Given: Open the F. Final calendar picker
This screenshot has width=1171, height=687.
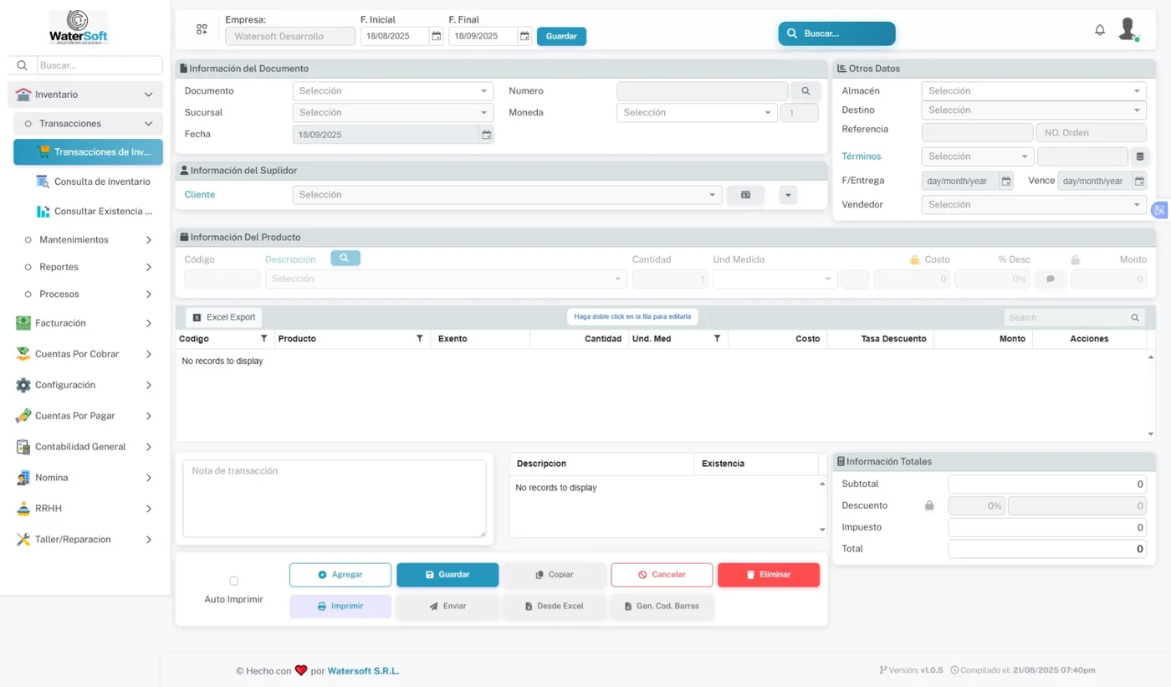Looking at the screenshot, I should pos(524,36).
